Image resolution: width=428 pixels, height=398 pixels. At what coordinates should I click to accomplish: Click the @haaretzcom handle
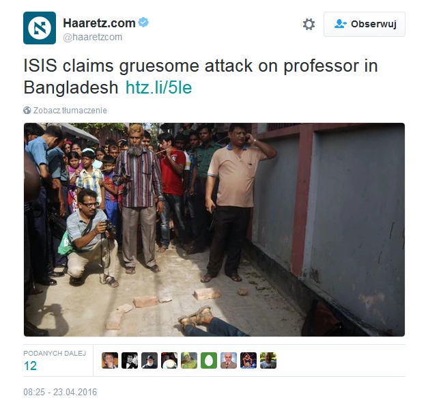[93, 37]
